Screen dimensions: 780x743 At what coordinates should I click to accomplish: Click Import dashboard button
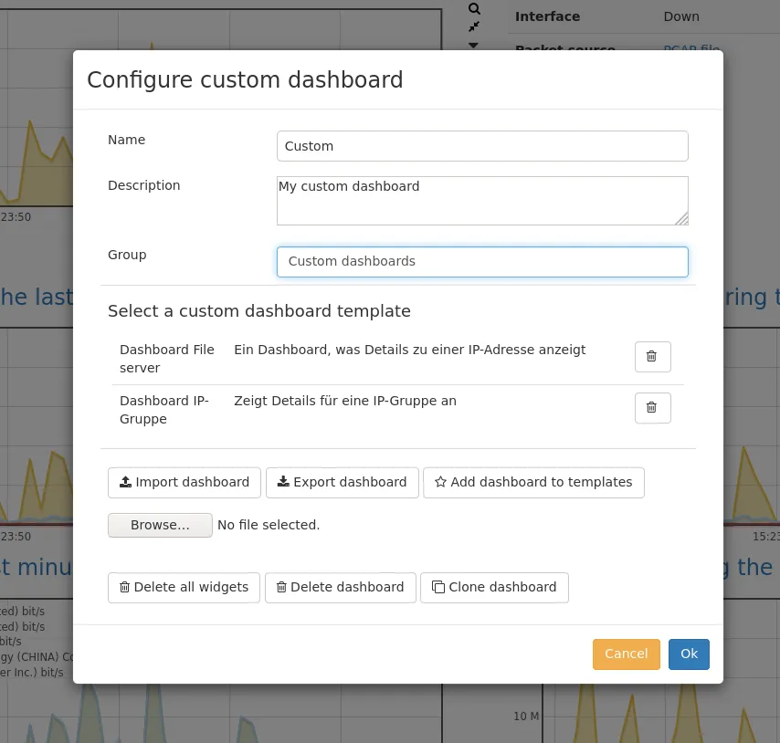(184, 482)
